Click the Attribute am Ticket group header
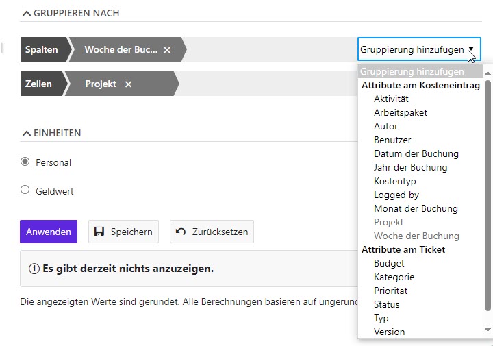 403,250
